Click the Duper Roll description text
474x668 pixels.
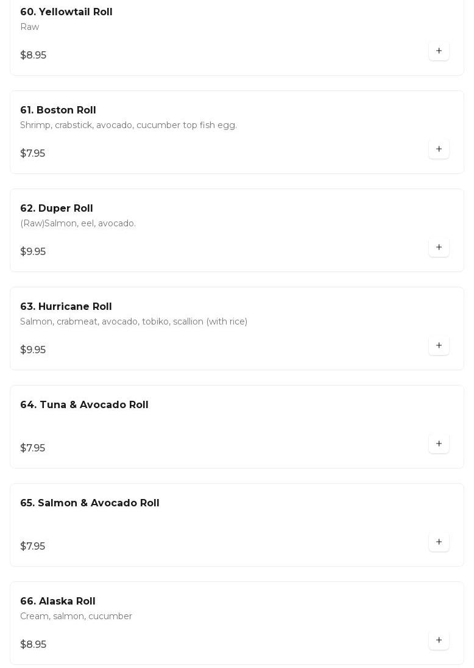[x=78, y=223]
